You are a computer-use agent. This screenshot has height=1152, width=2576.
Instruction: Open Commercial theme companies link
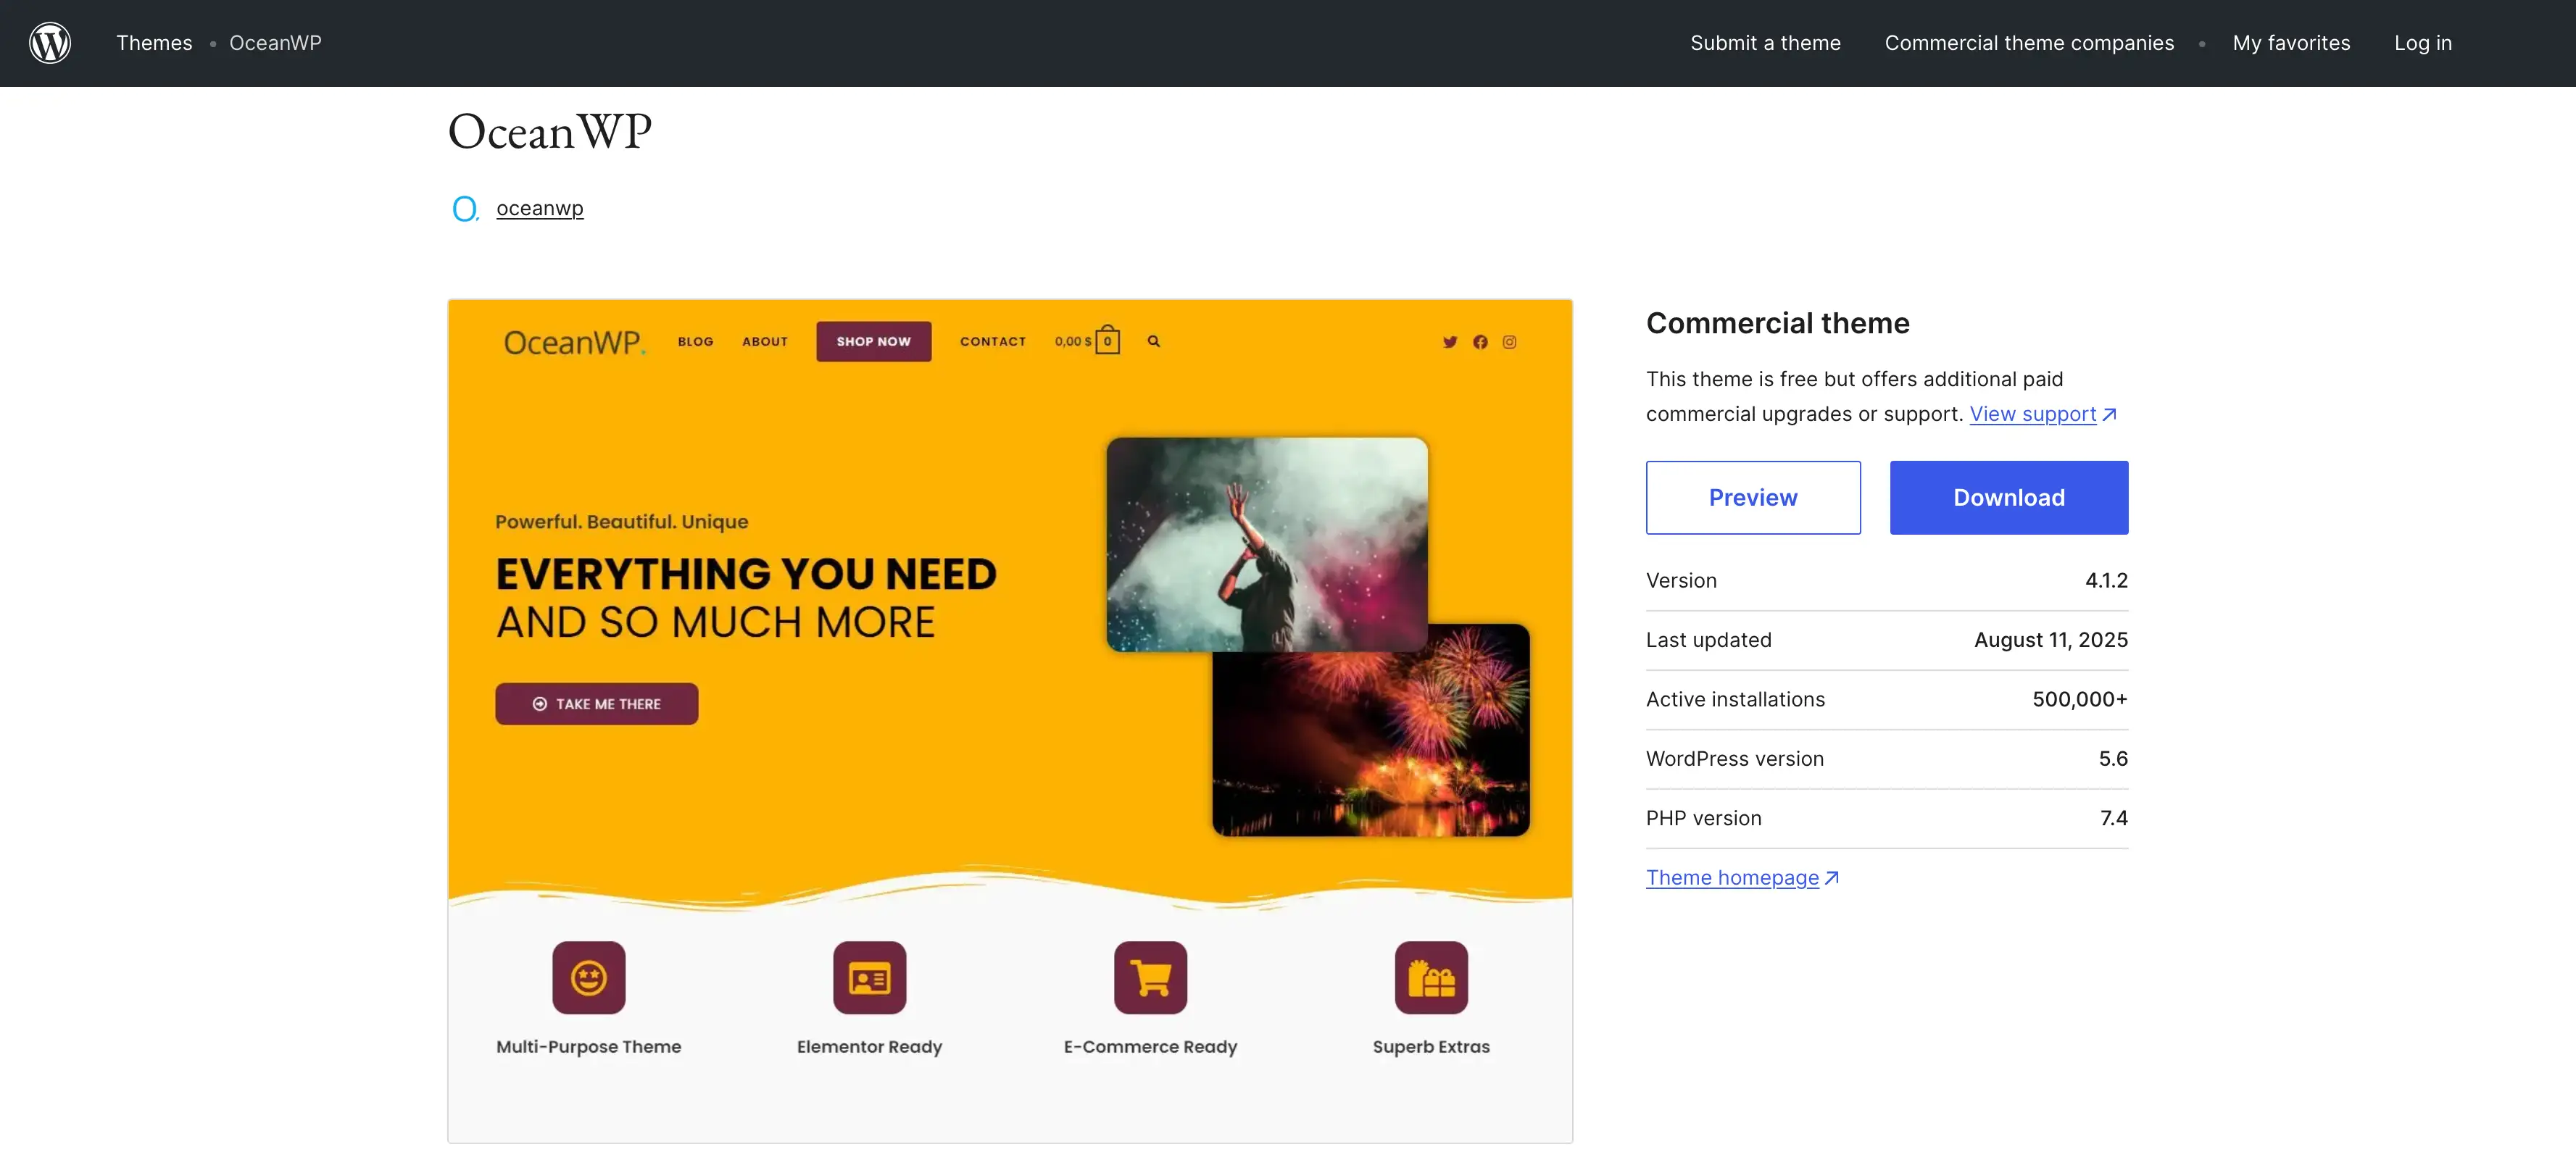[2029, 43]
